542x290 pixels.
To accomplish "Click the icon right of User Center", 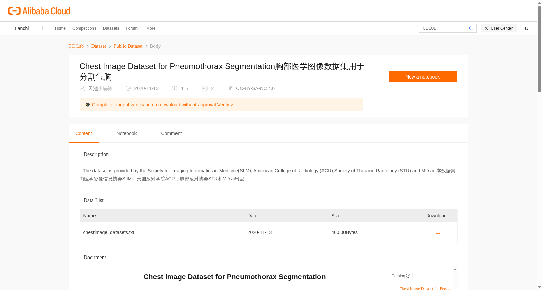I will tap(527, 28).
